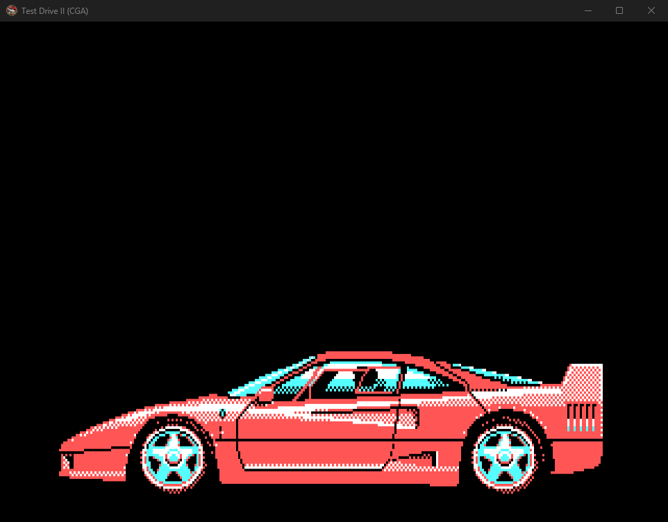Click the red Ferrari car image
The image size is (668, 522).
(331, 422)
